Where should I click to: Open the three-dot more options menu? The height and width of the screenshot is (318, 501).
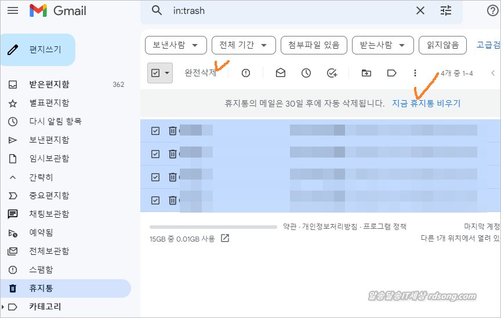[415, 73]
